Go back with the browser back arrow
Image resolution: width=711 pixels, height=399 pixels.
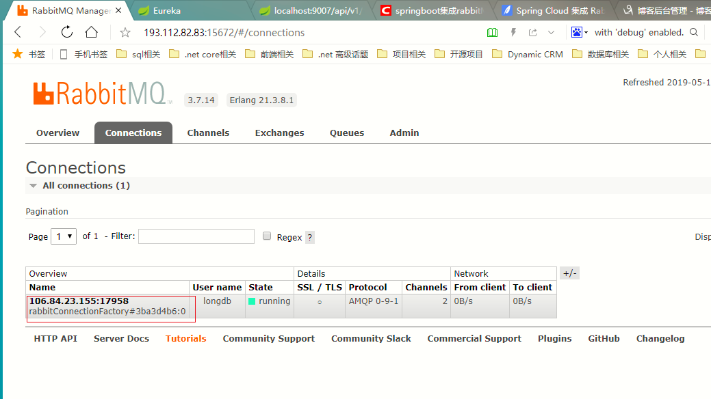point(18,32)
